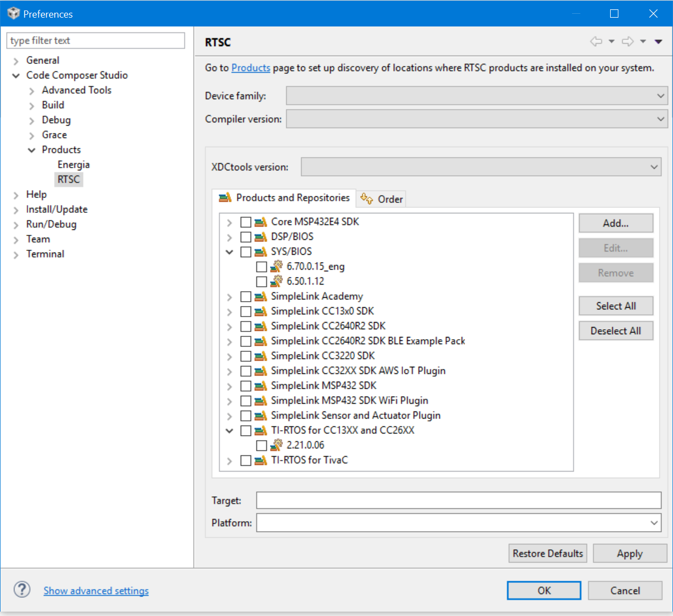Screen dimensions: 673x616
Task: Select Install/Update preferences category
Action: click(57, 209)
